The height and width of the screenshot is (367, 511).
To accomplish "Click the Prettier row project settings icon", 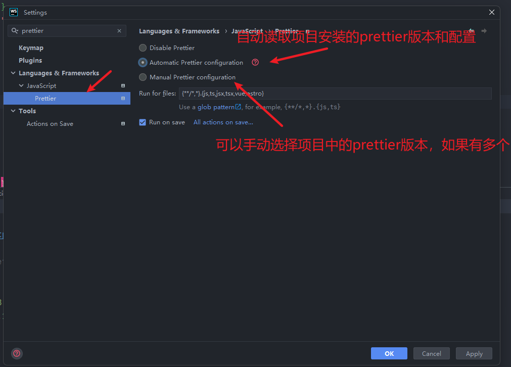I will (x=123, y=99).
